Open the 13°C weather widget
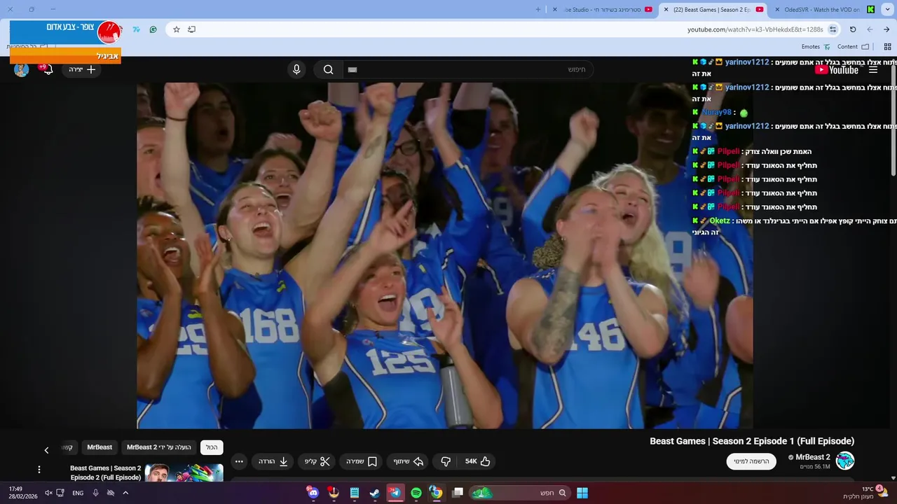897x504 pixels. click(x=865, y=493)
